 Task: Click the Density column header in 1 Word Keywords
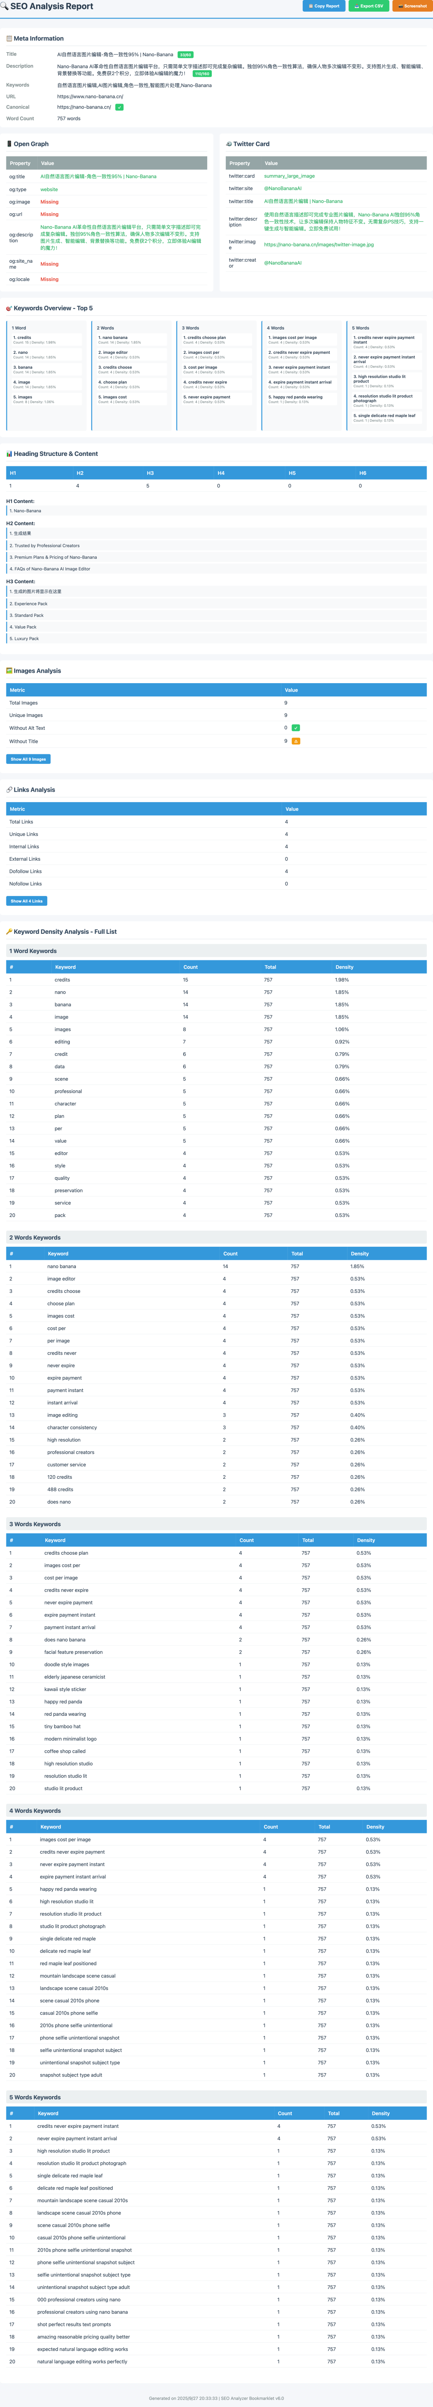[344, 967]
